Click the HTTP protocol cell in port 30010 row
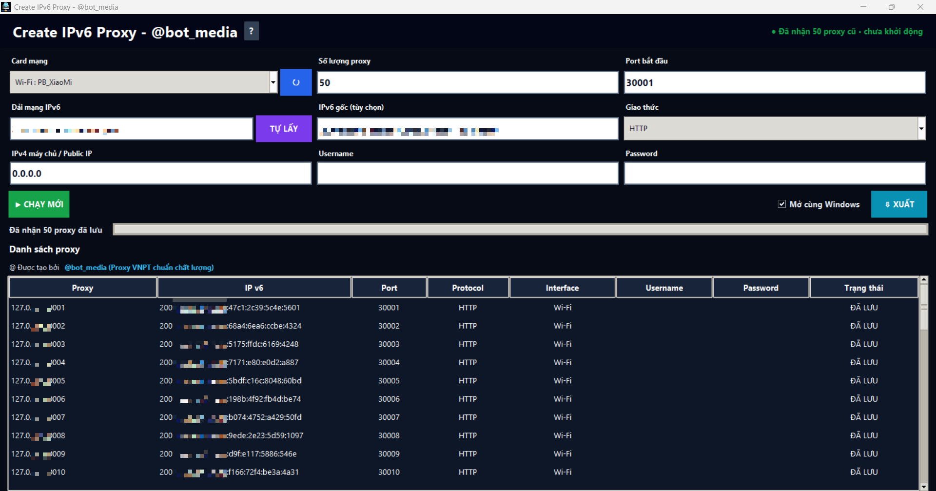 point(468,472)
